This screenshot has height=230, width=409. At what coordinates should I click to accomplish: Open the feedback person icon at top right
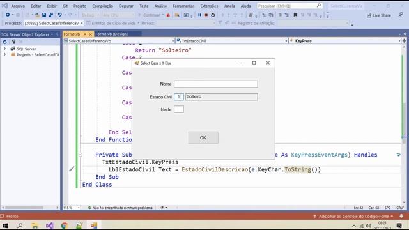click(x=401, y=15)
